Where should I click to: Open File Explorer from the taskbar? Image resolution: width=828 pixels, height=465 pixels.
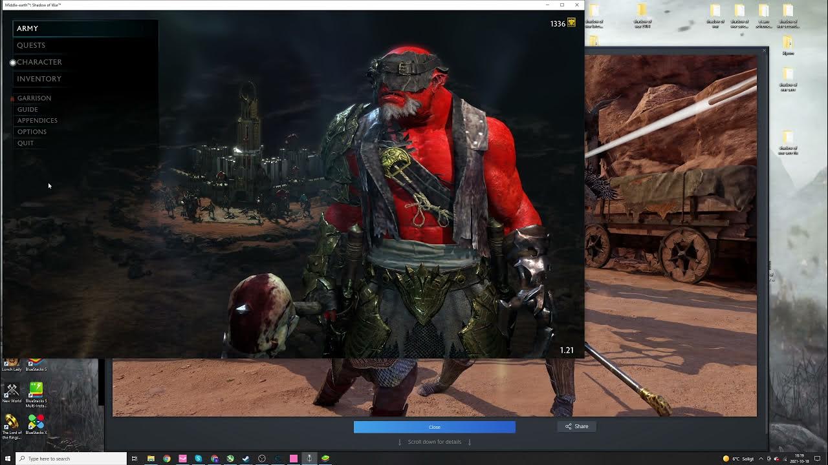tap(151, 459)
